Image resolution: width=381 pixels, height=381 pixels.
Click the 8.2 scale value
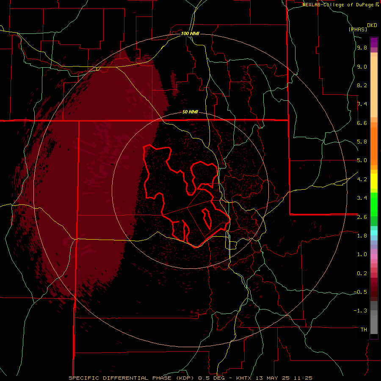[x=362, y=85]
